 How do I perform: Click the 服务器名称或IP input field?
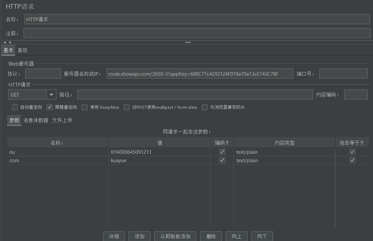[199, 73]
